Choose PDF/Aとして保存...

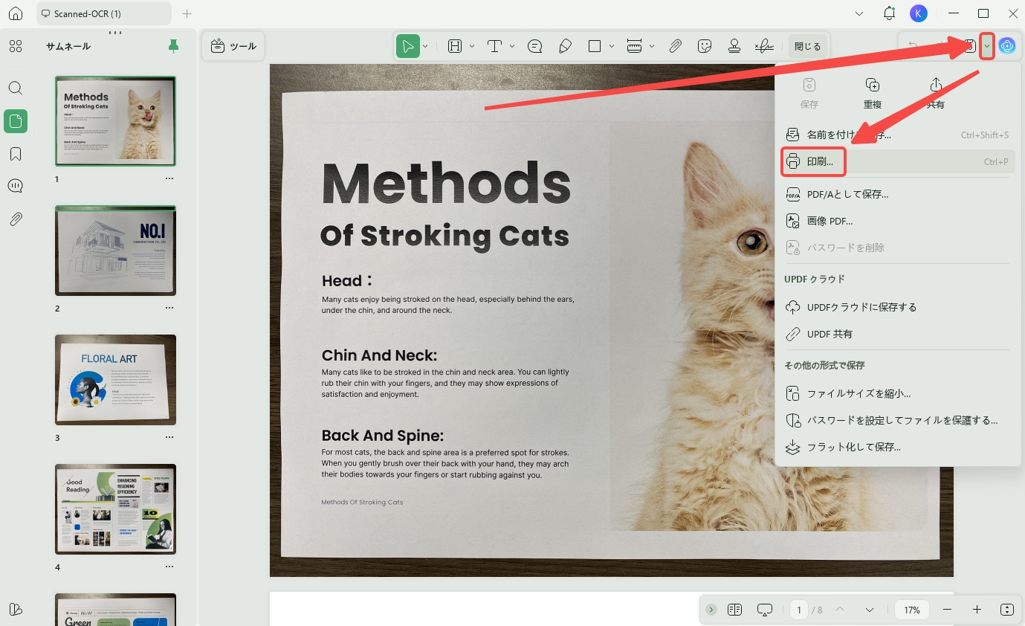[898, 194]
